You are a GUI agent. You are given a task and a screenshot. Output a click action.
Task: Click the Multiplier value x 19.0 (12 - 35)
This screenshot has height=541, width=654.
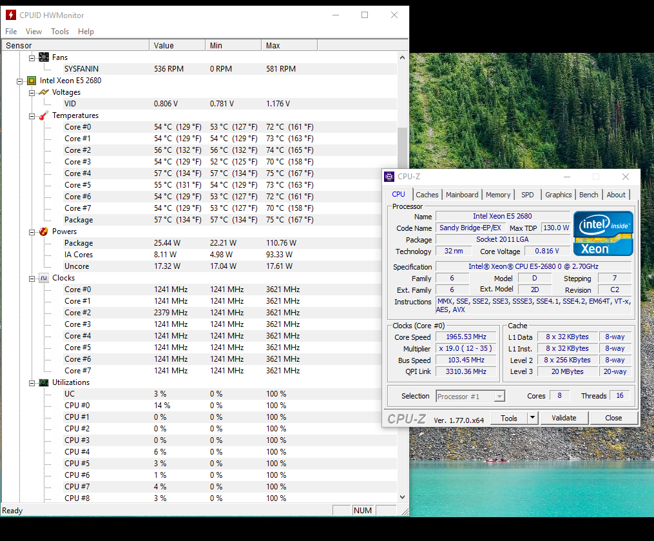click(466, 349)
